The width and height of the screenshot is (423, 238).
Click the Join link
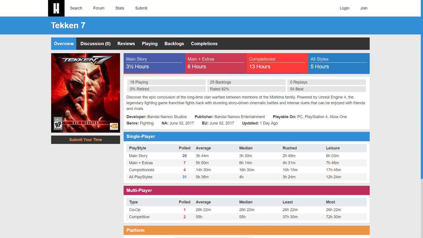[x=364, y=8]
